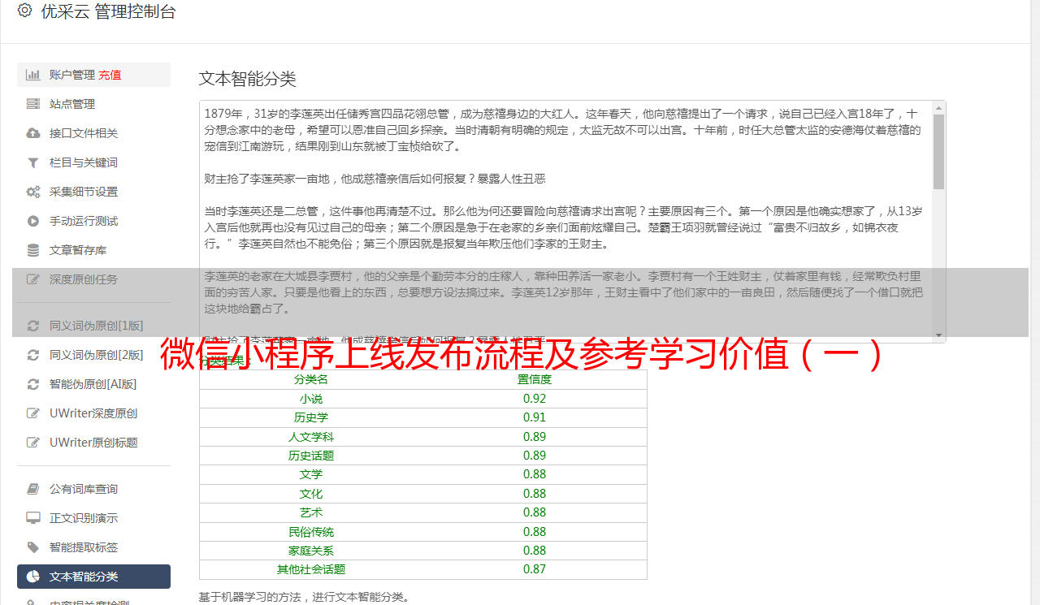Click the 文本智能分类 page heading
This screenshot has width=1040, height=605.
(x=248, y=79)
